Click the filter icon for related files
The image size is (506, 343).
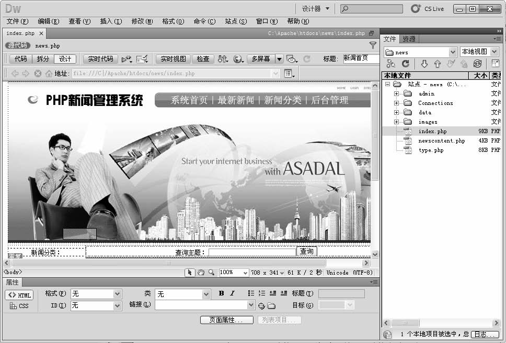point(373,45)
